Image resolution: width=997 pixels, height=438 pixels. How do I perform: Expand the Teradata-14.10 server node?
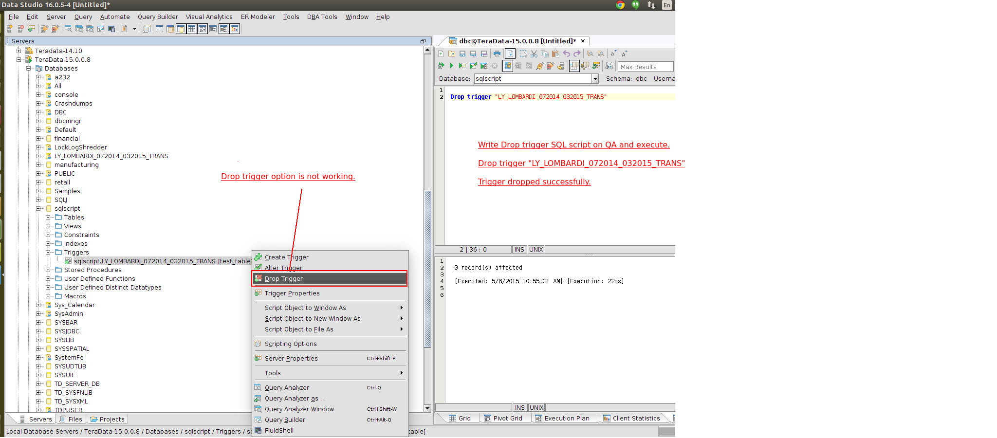click(x=19, y=51)
